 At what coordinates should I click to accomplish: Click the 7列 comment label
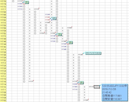[59, 34]
